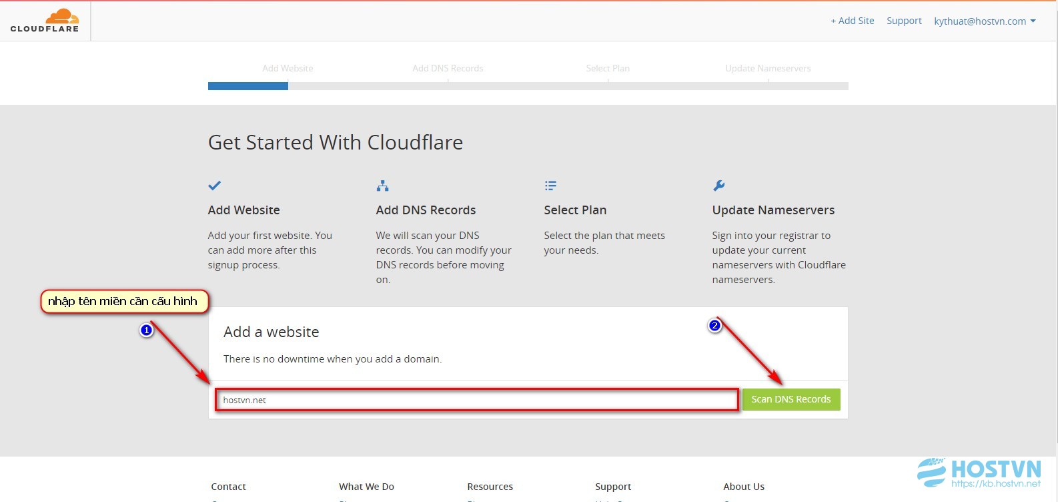1058x502 pixels.
Task: Click the wrench icon above Update Nameservers
Action: coord(718,186)
